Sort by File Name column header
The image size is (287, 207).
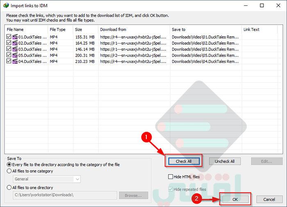pyautogui.click(x=26, y=30)
